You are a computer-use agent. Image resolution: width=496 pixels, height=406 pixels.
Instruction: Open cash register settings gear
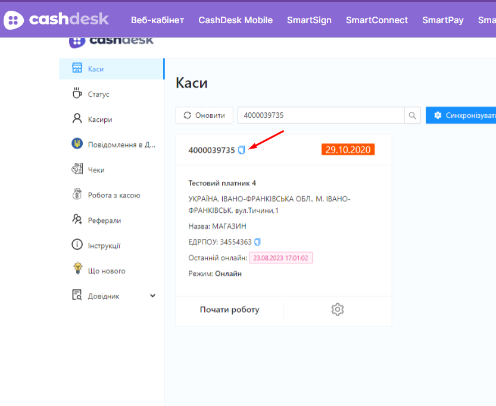pyautogui.click(x=338, y=310)
